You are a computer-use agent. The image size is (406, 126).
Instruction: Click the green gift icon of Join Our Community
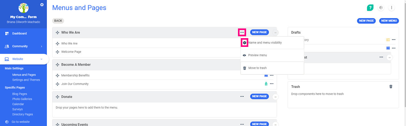click(x=266, y=84)
